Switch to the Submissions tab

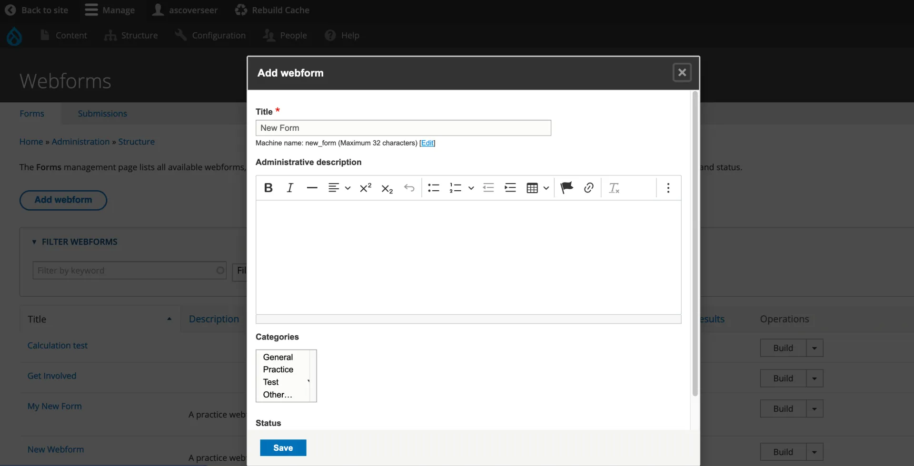pos(102,114)
